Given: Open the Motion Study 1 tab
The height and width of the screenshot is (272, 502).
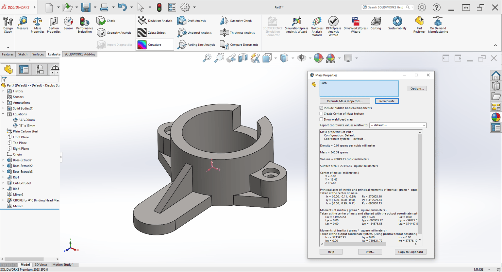Looking at the screenshot, I should [x=63, y=265].
